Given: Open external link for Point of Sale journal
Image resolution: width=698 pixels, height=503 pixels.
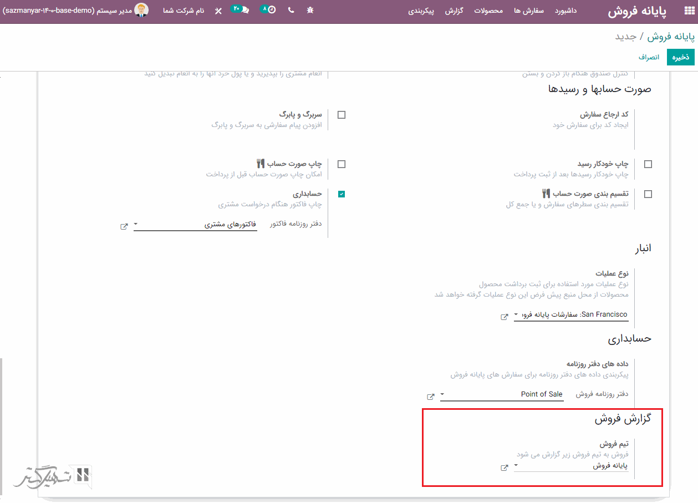Looking at the screenshot, I should tap(430, 397).
